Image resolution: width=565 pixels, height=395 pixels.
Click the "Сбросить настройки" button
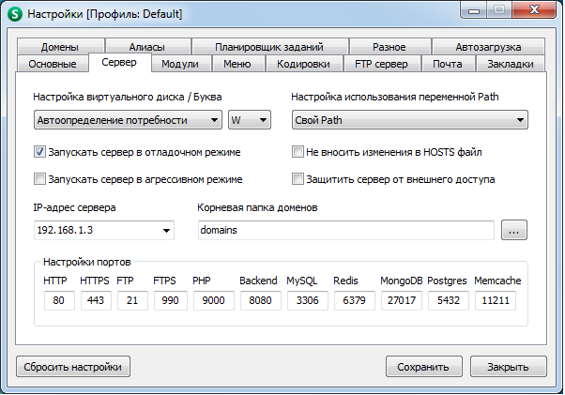click(x=72, y=367)
